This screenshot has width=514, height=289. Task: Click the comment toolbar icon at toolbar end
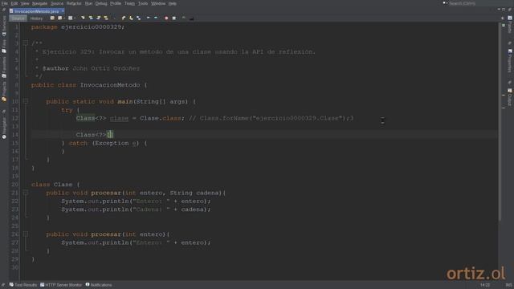click(191, 18)
